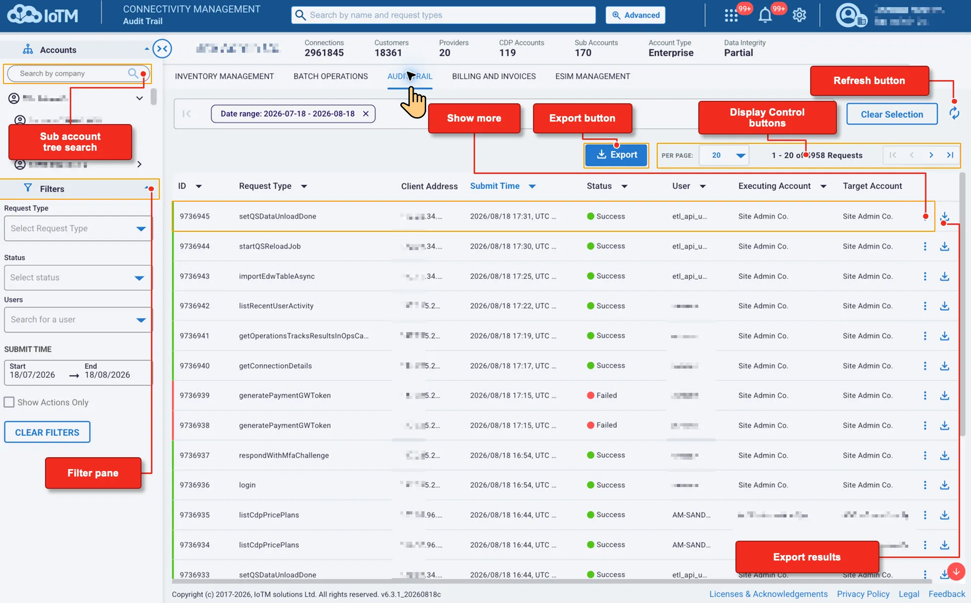Image resolution: width=971 pixels, height=603 pixels.
Task: Open Status column filter arrow
Action: 625,186
